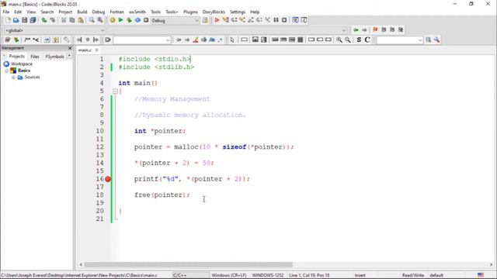Open the Find magnifier tool
This screenshot has width=497, height=279.
click(92, 20)
